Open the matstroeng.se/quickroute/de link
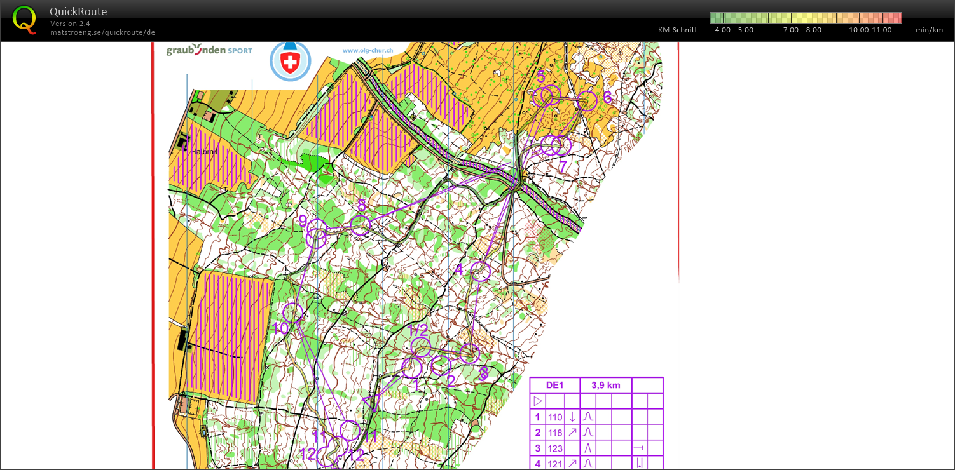 (102, 32)
